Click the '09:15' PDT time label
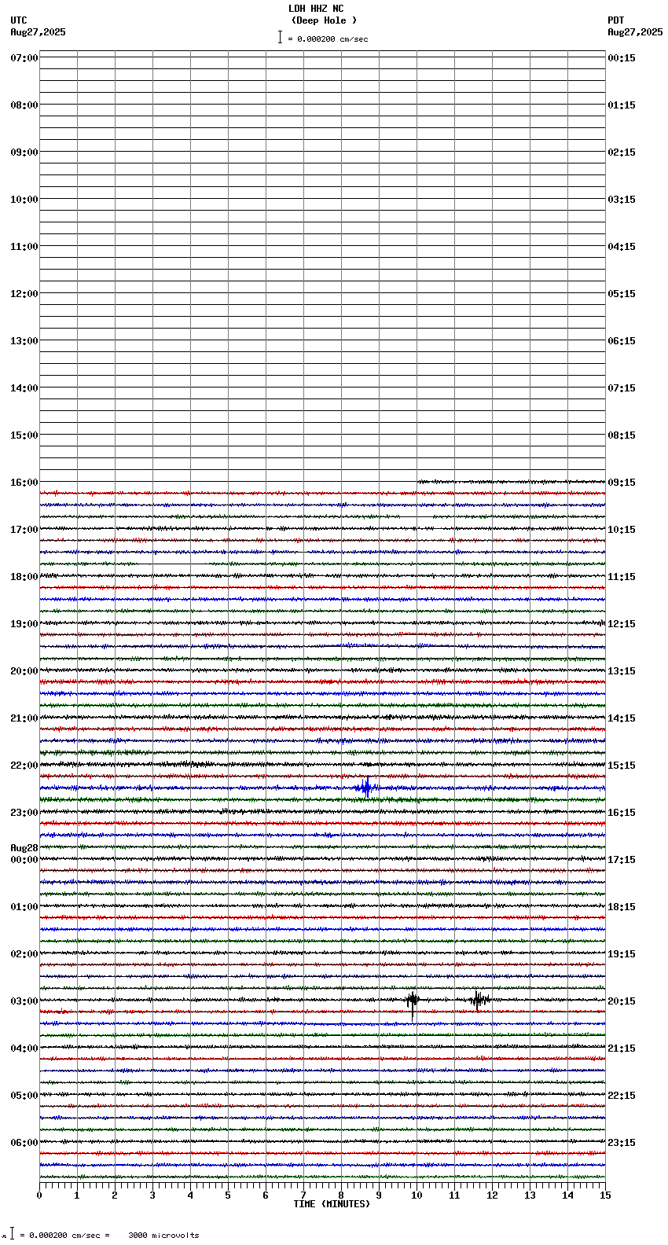668x1245 pixels. tap(622, 483)
